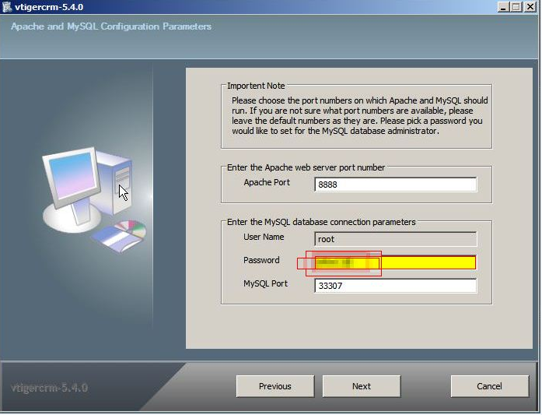Maximize the vtigercrm-5.4.0 installer window
Viewport: 542px width, 415px height.
coord(516,7)
